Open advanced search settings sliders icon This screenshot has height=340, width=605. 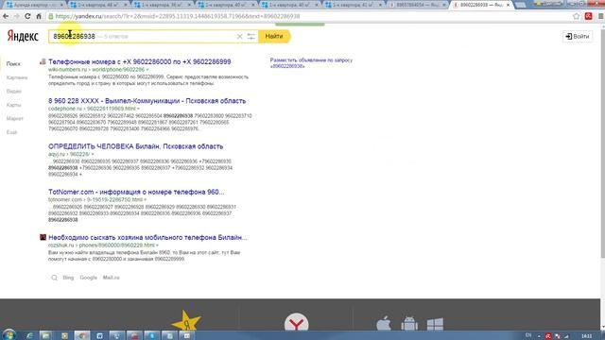click(251, 36)
